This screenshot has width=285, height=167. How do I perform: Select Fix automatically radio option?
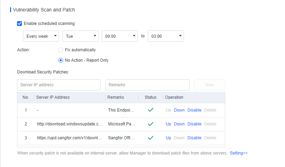pyautogui.click(x=61, y=50)
